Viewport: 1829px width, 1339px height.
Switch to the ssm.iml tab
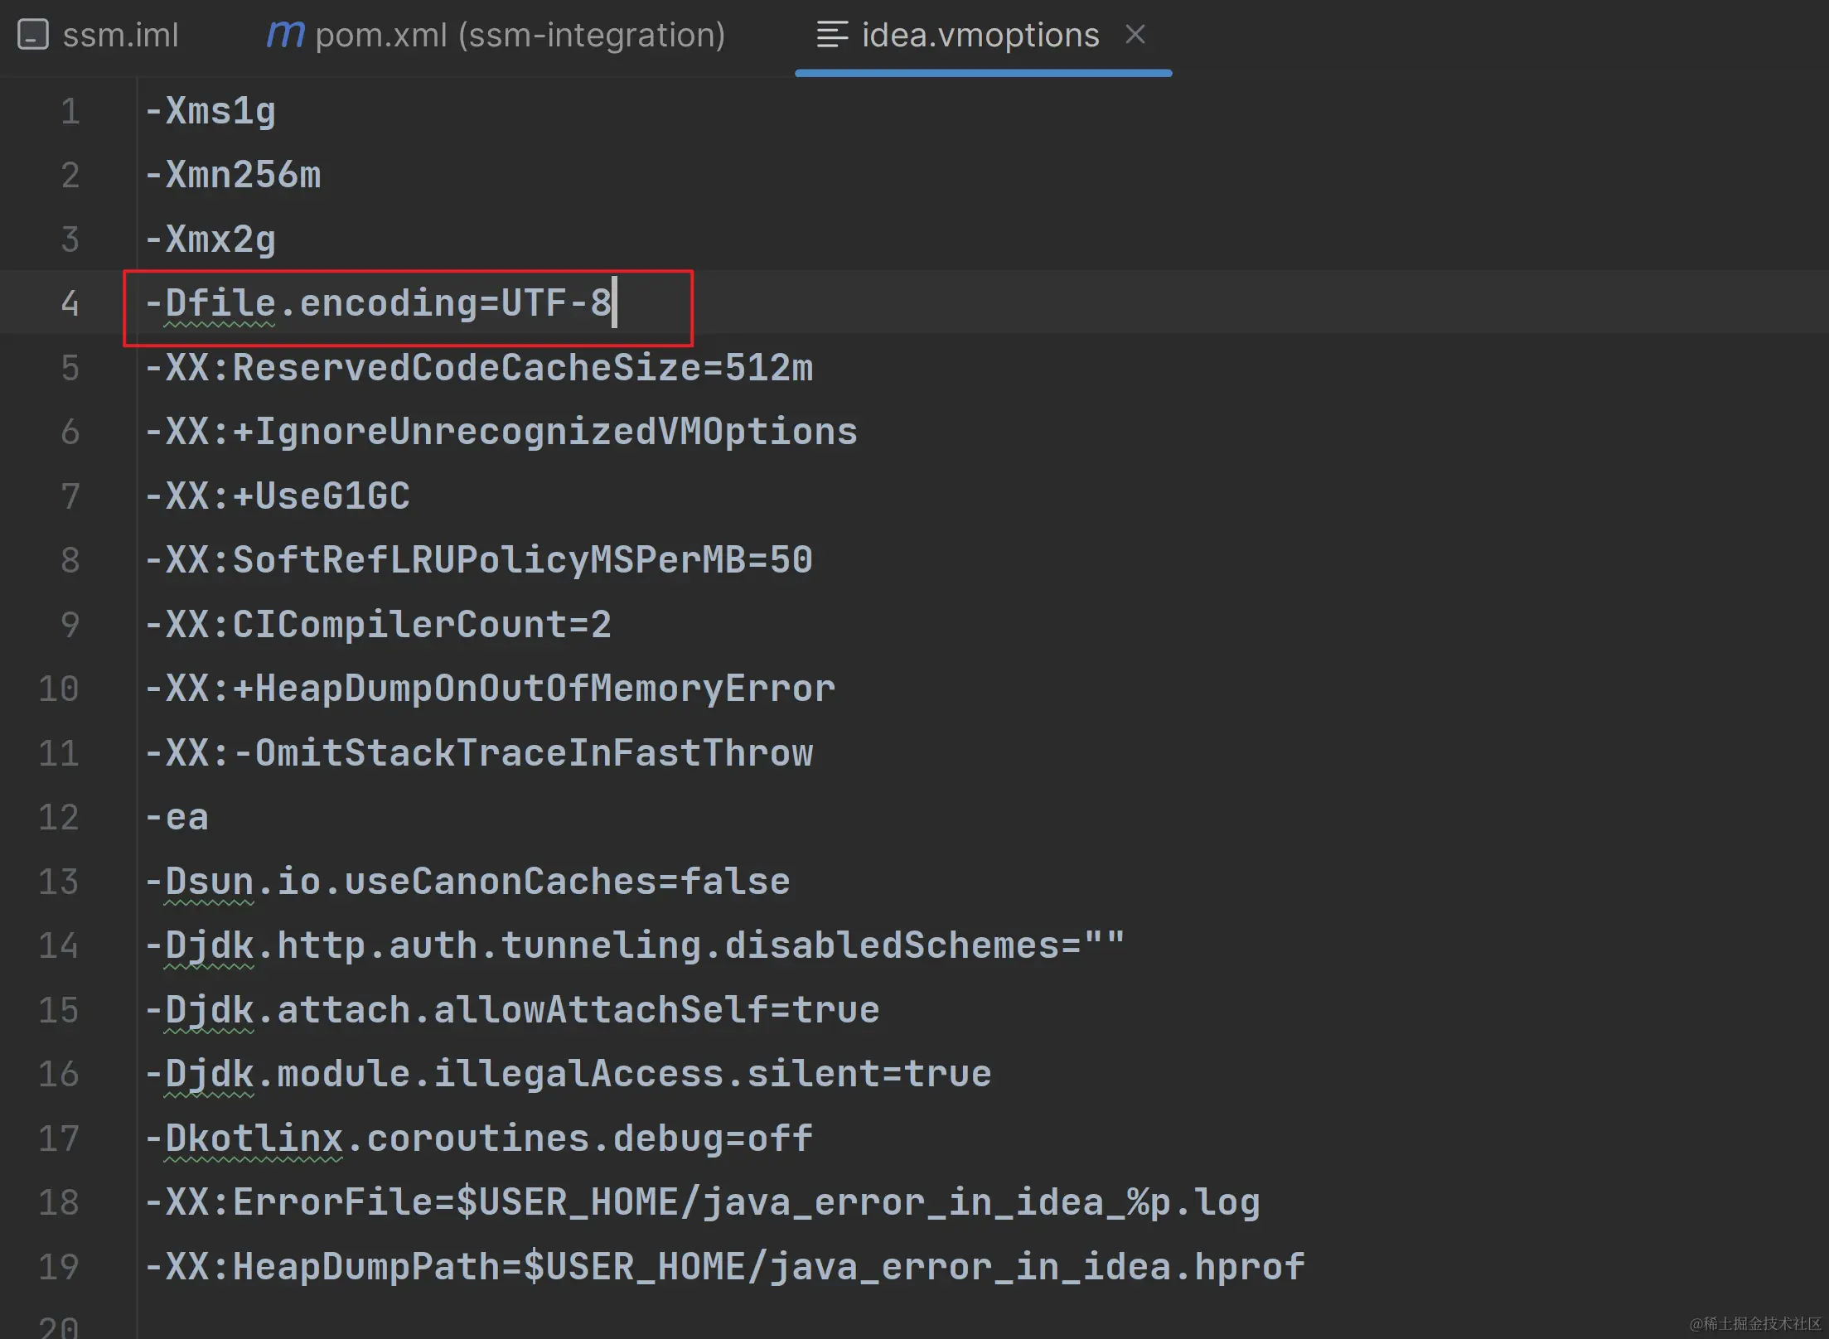[120, 35]
